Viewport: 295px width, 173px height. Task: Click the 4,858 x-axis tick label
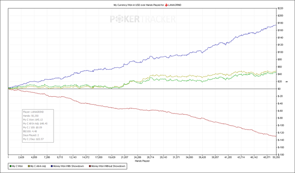pyautogui.click(x=34, y=157)
